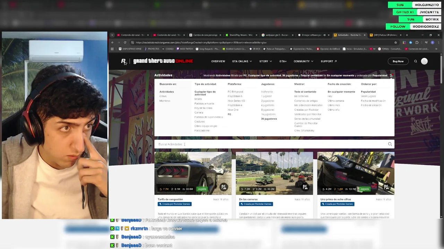This screenshot has width=444, height=249.
Task: Select the Indiferente players filter
Action: click(267, 92)
